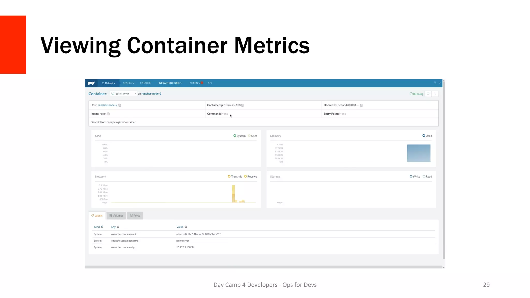The image size is (530, 298).
Task: Toggle the CPU User series
Action: coord(253,136)
